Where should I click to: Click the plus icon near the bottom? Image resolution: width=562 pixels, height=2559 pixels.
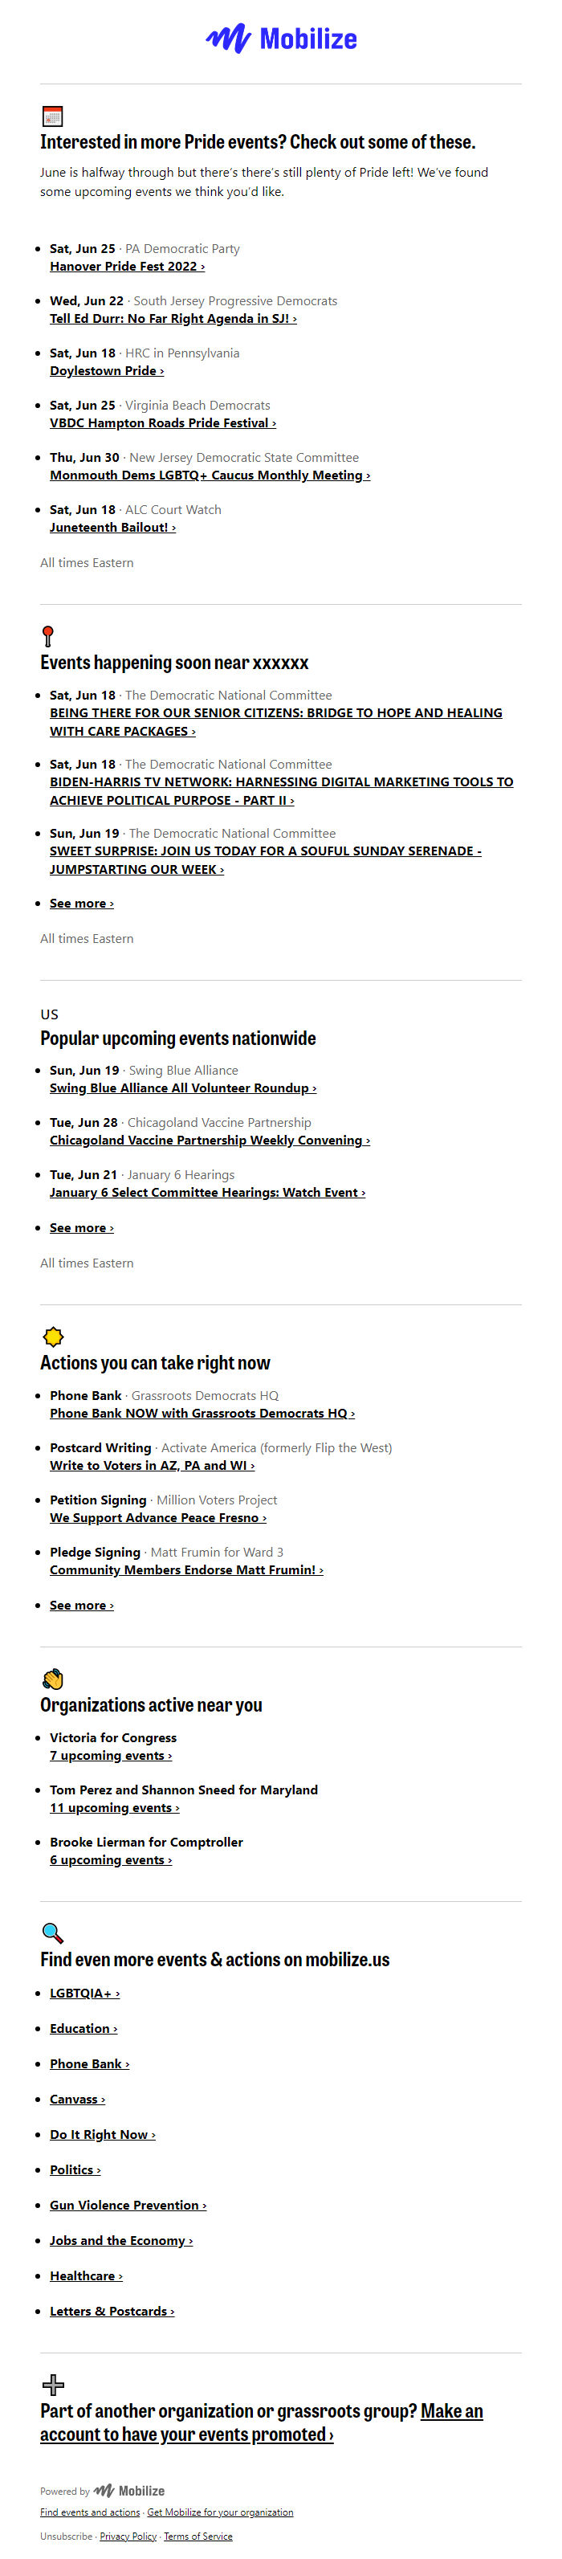click(54, 2384)
